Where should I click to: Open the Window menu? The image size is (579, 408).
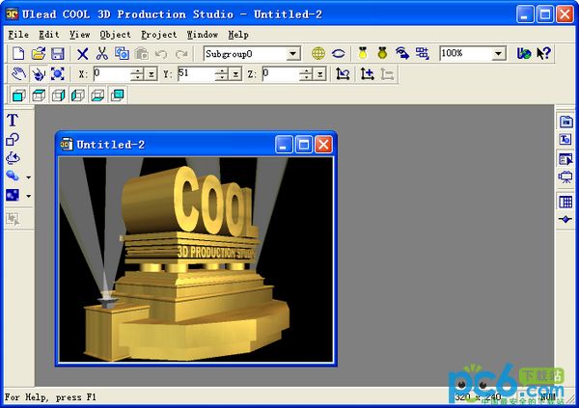202,34
